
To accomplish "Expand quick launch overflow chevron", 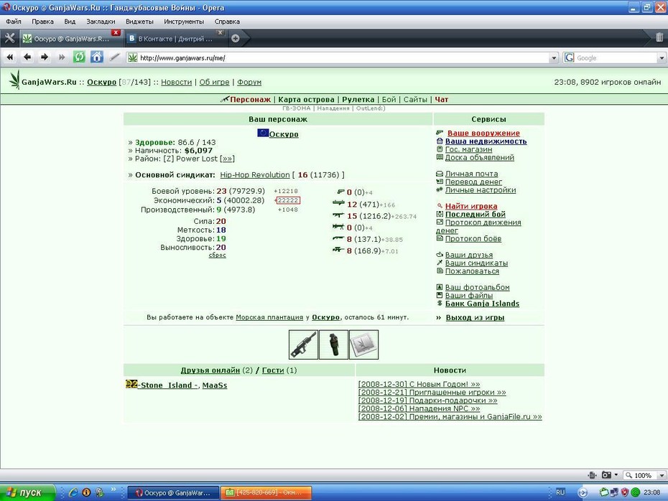I will pyautogui.click(x=113, y=490).
